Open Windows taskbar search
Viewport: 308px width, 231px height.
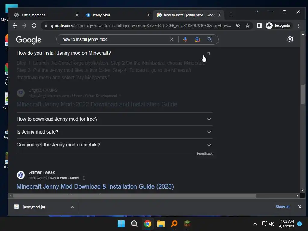134,224
